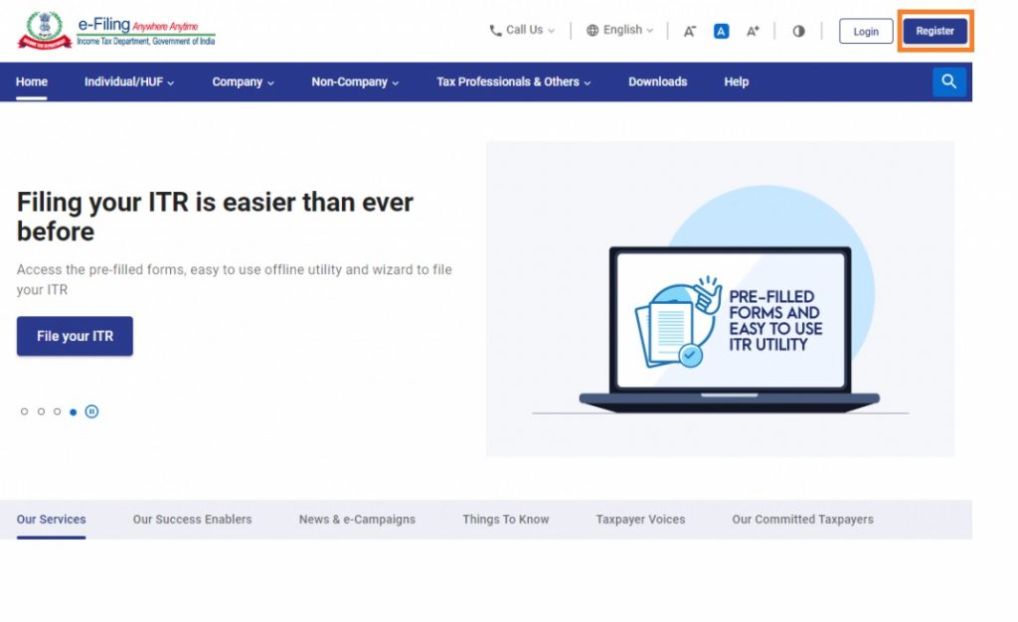Switch to News & e-Campaigns tab

[357, 519]
